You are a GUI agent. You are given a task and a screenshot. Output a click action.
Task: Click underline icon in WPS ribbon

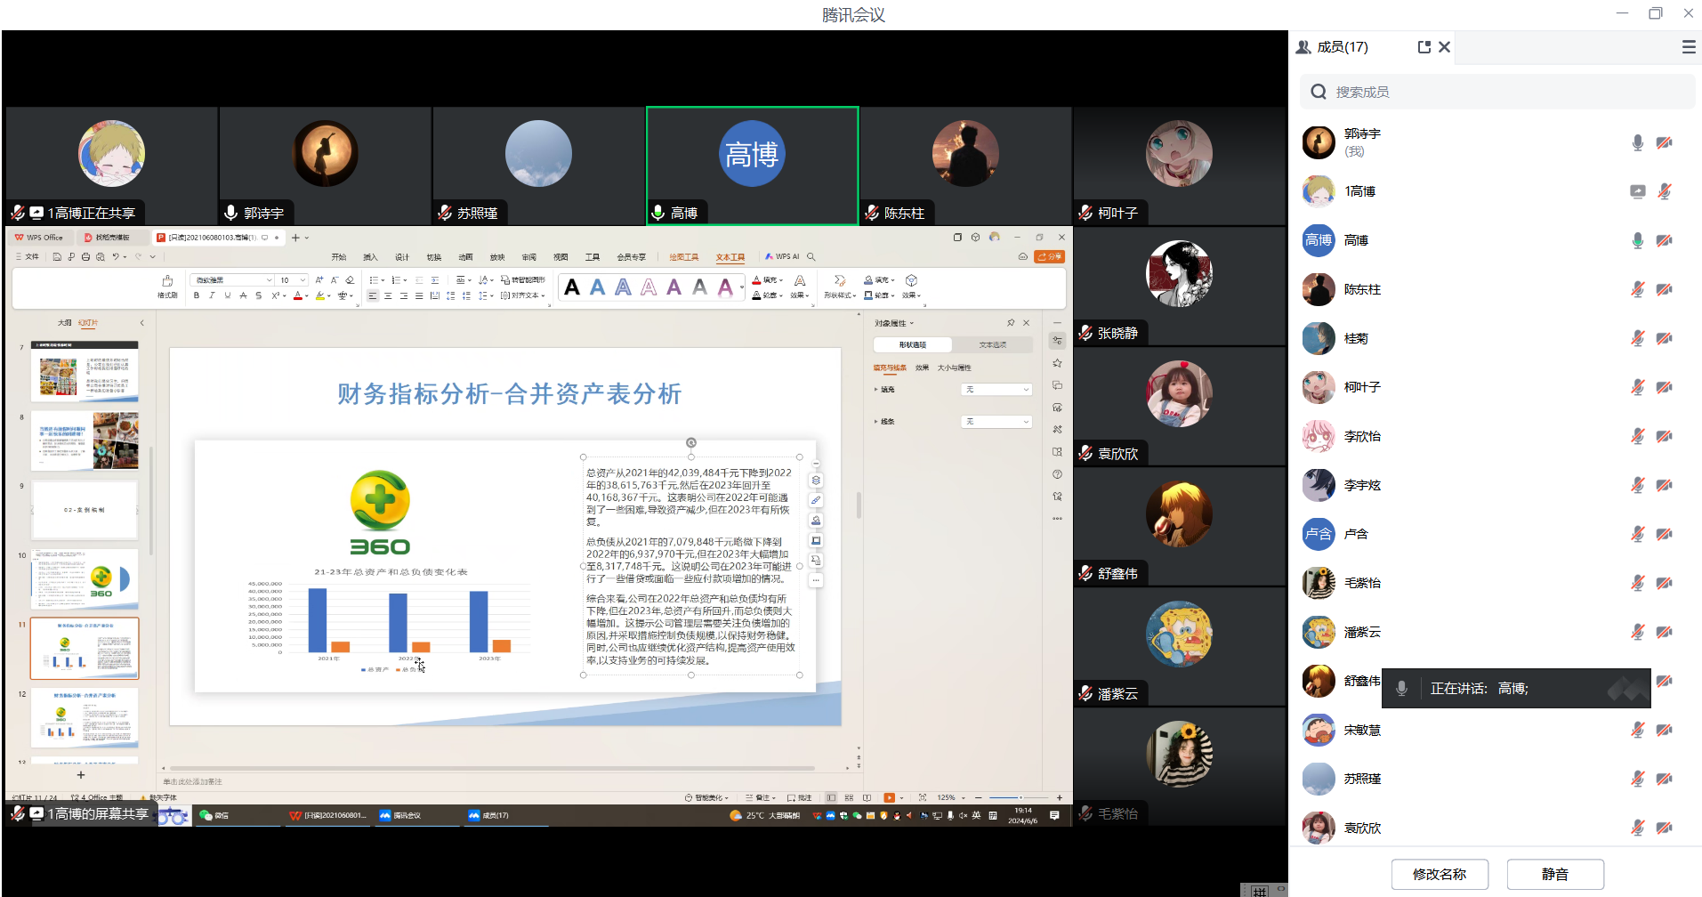click(227, 295)
